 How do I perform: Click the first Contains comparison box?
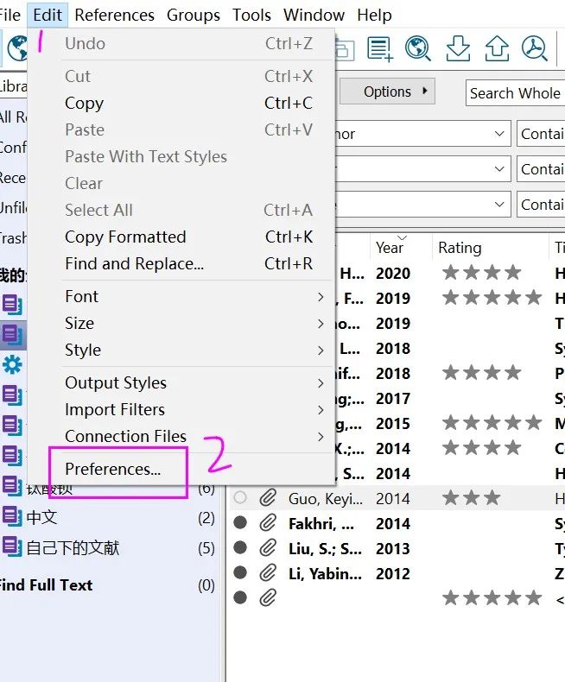pyautogui.click(x=541, y=134)
